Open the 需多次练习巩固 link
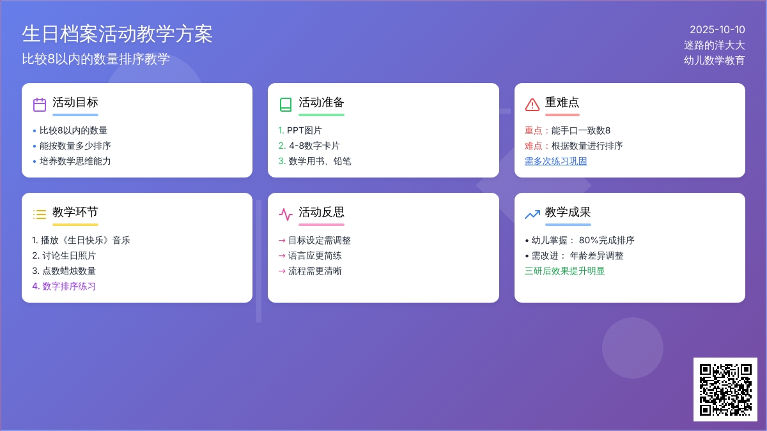Viewport: 767px width, 431px height. tap(555, 161)
